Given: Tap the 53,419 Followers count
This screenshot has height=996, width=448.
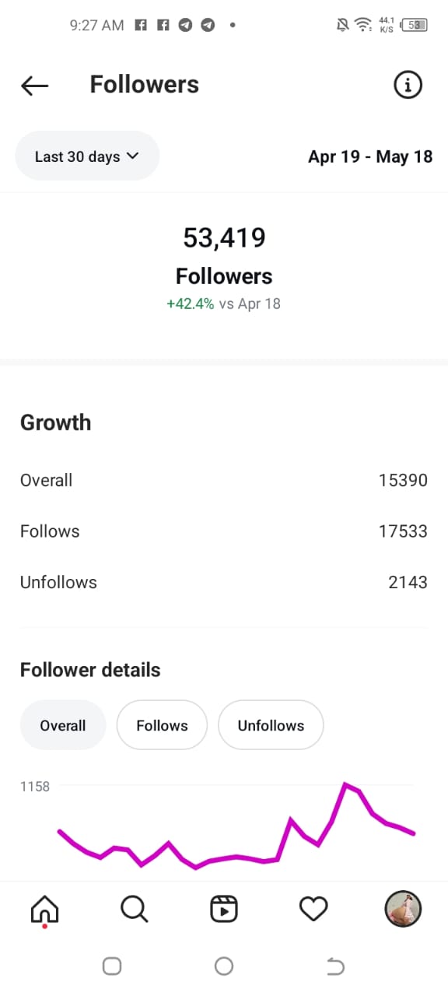Looking at the screenshot, I should [224, 238].
